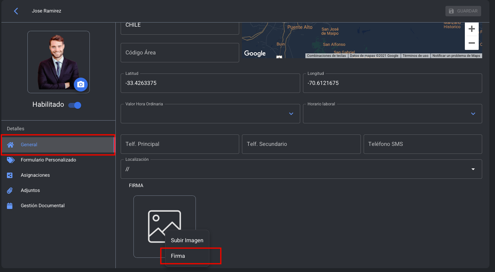Click the Telf. Principal input field
The height and width of the screenshot is (272, 495).
[180, 144]
